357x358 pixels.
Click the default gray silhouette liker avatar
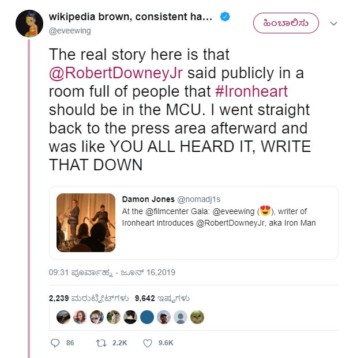coord(181,317)
